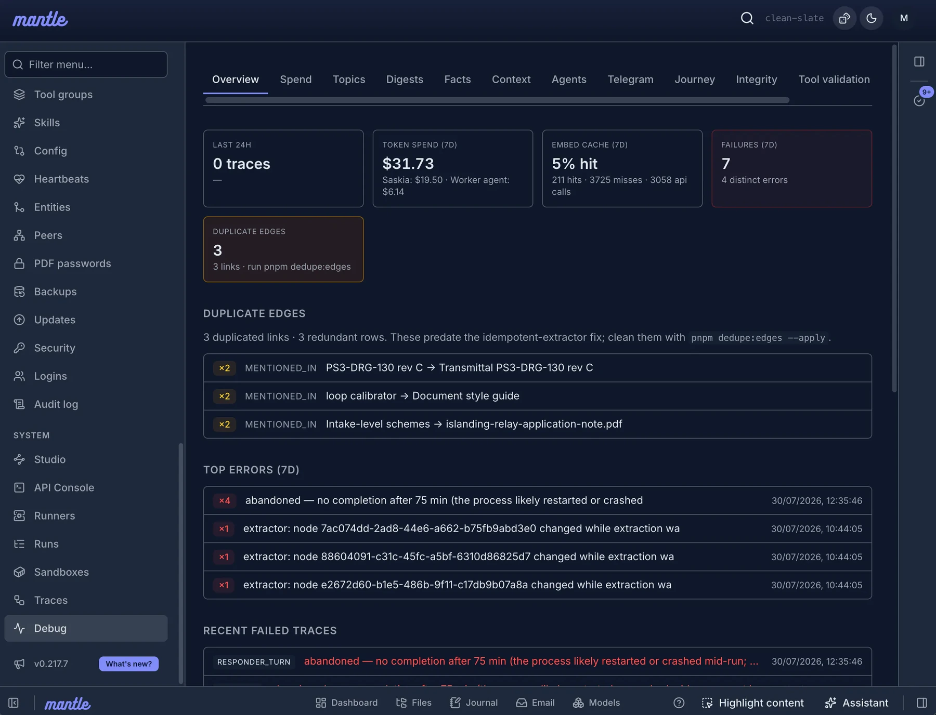
Task: Switch to the Topics tab
Action: pyautogui.click(x=349, y=80)
